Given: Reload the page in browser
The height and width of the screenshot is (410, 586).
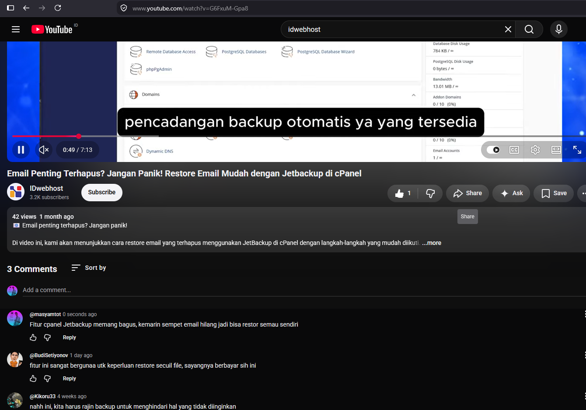Looking at the screenshot, I should (58, 8).
